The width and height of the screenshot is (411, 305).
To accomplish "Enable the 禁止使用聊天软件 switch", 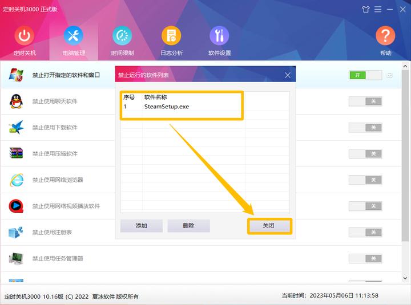I will pyautogui.click(x=365, y=101).
